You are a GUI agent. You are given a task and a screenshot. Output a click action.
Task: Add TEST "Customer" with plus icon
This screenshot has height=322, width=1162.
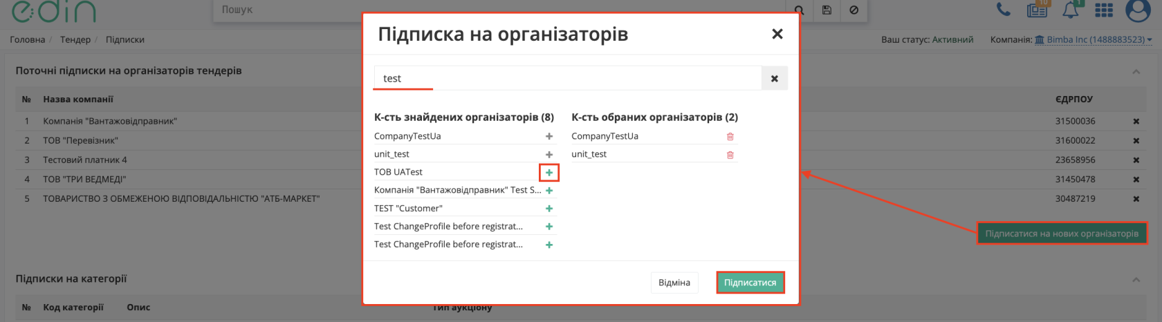pos(549,209)
